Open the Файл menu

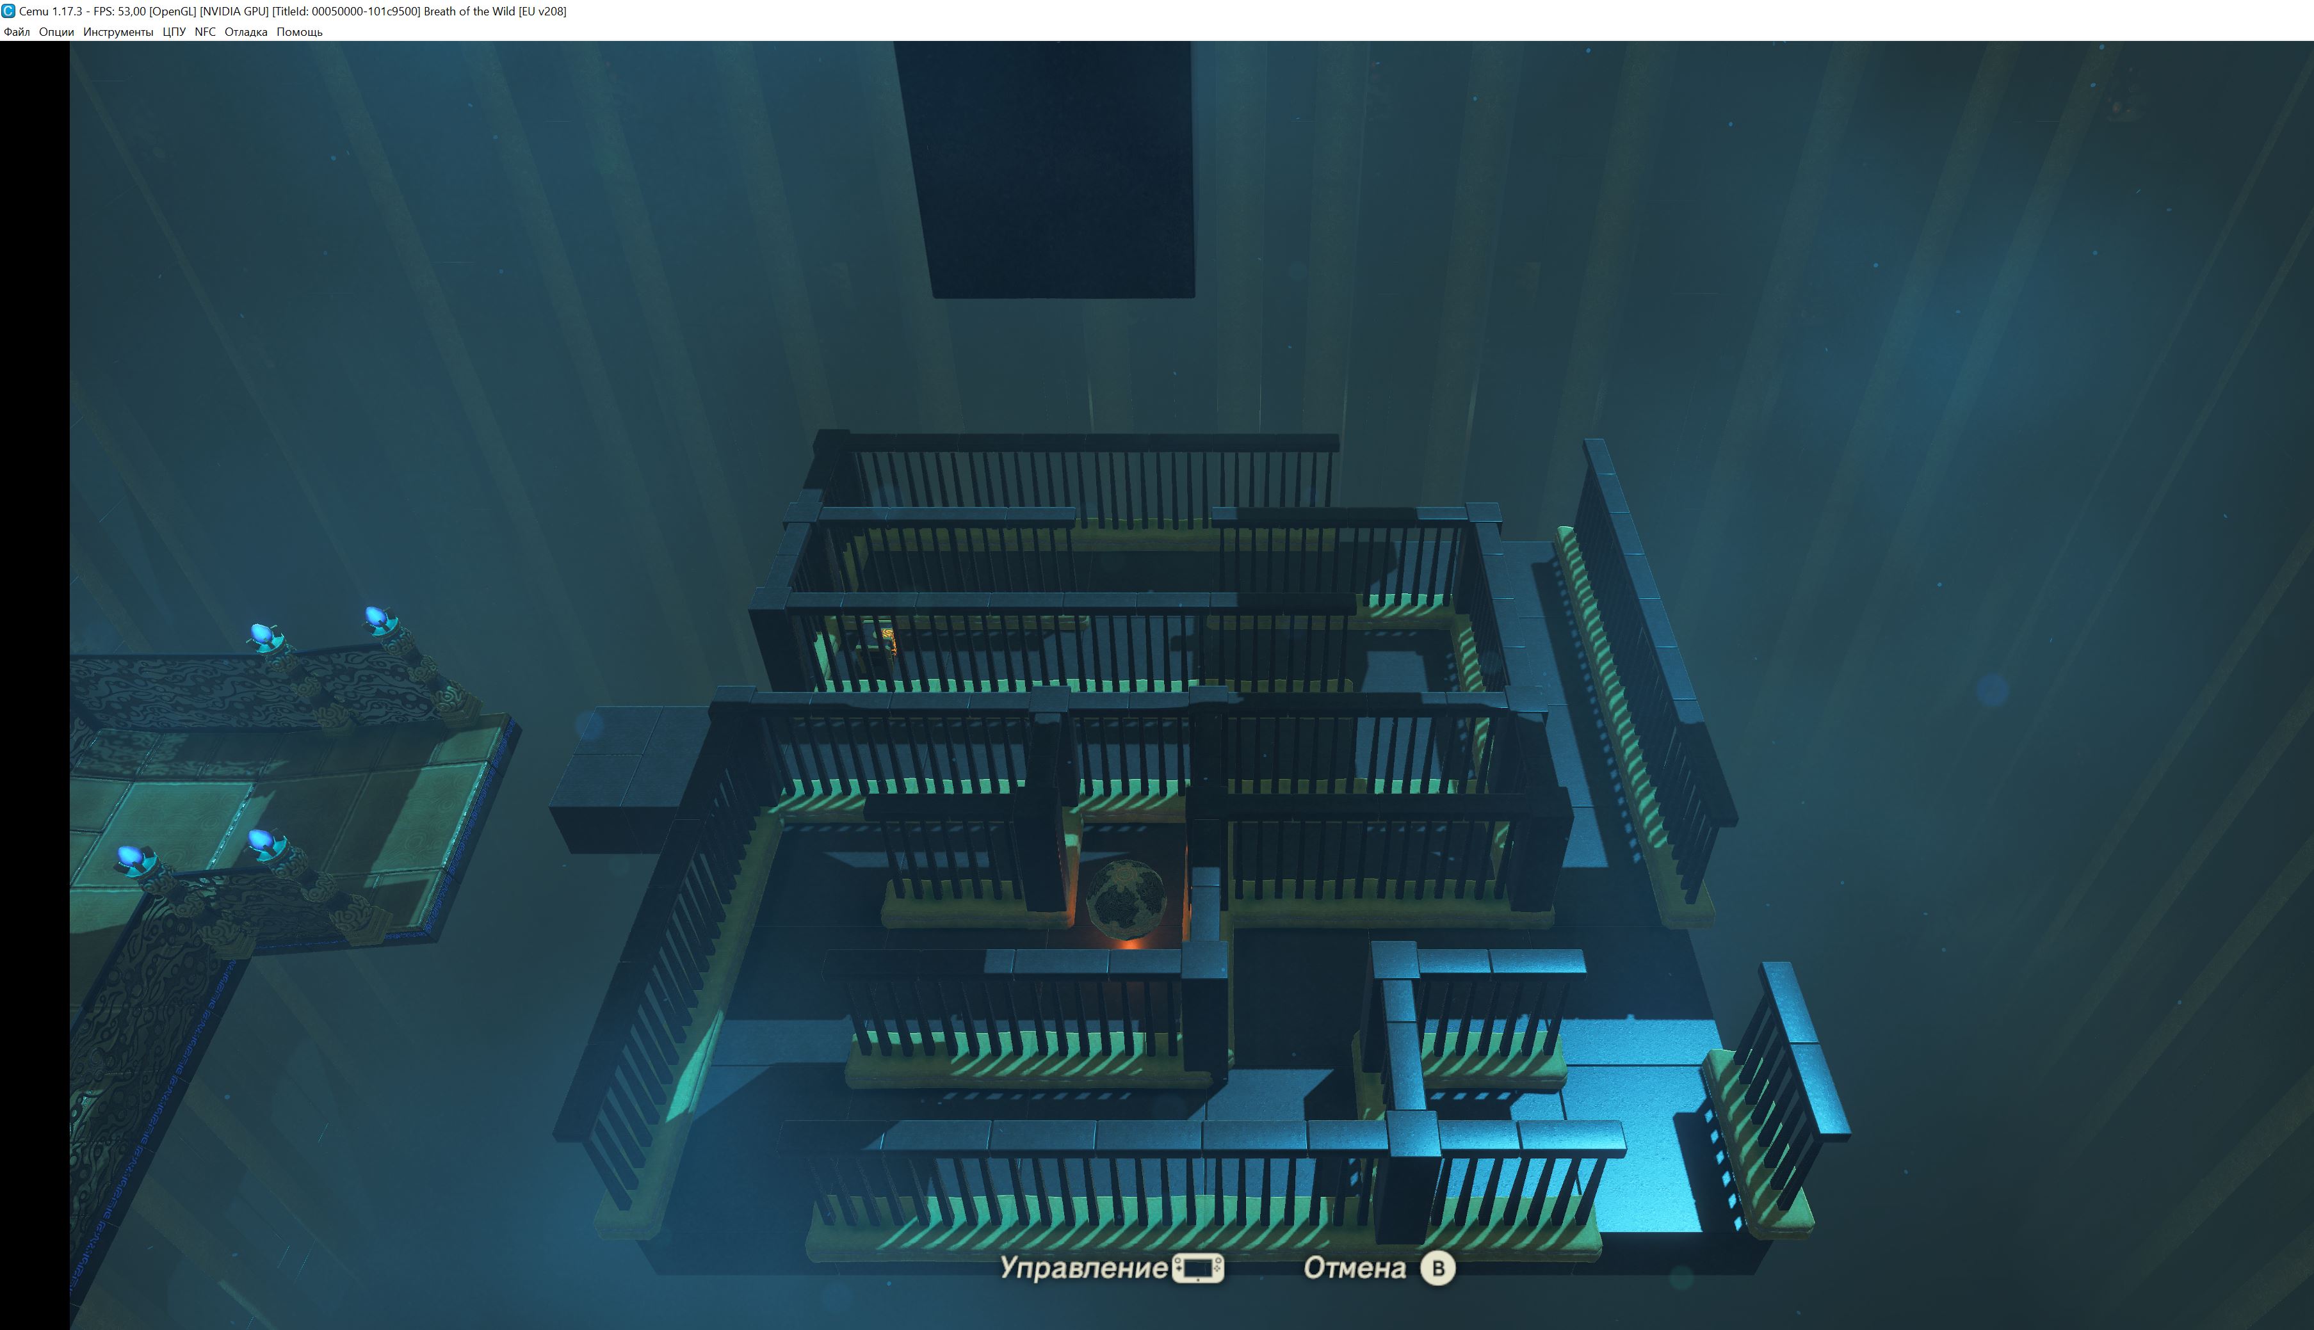(x=17, y=32)
